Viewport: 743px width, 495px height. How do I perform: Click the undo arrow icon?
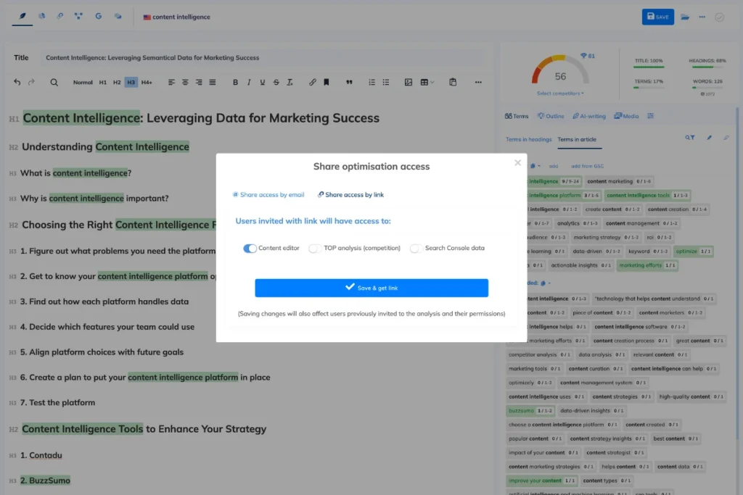pos(17,83)
